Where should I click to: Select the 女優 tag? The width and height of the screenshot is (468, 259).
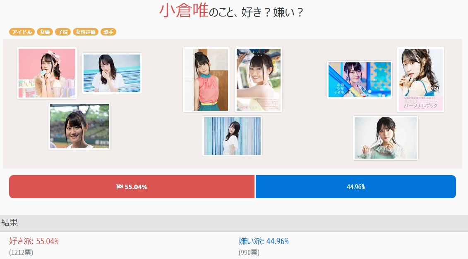point(45,32)
